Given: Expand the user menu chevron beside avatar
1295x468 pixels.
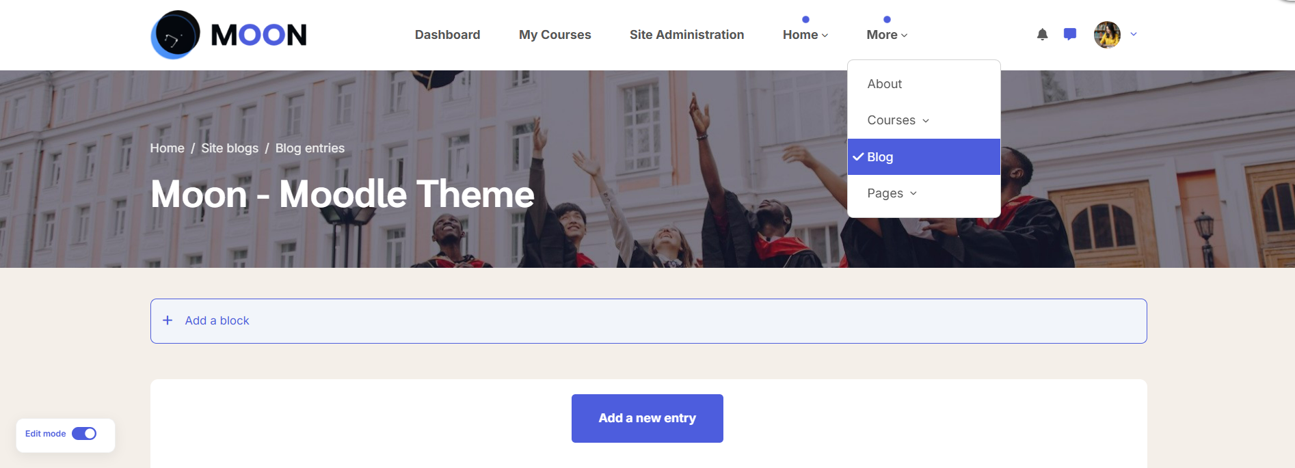Looking at the screenshot, I should tap(1134, 34).
